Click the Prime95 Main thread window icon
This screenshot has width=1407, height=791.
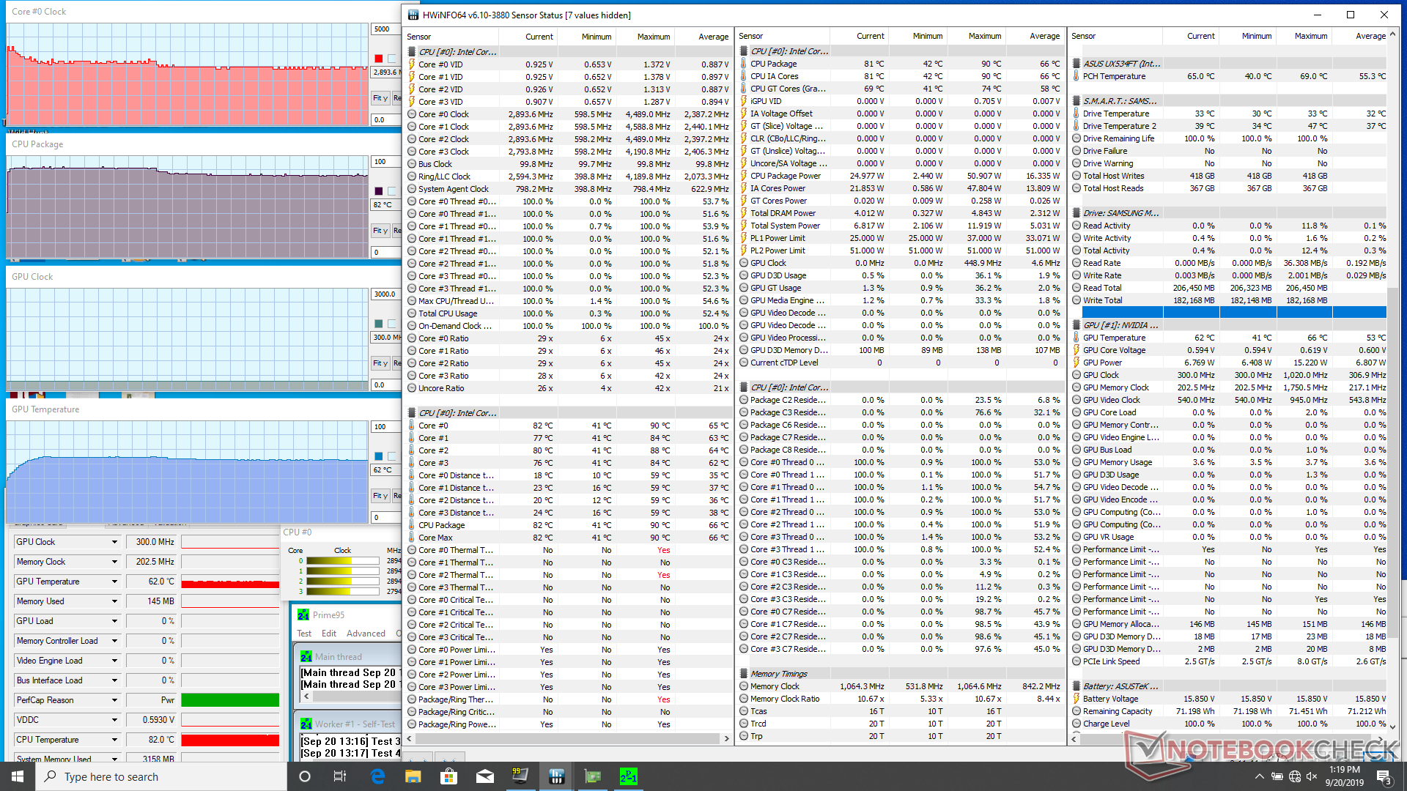tap(306, 657)
